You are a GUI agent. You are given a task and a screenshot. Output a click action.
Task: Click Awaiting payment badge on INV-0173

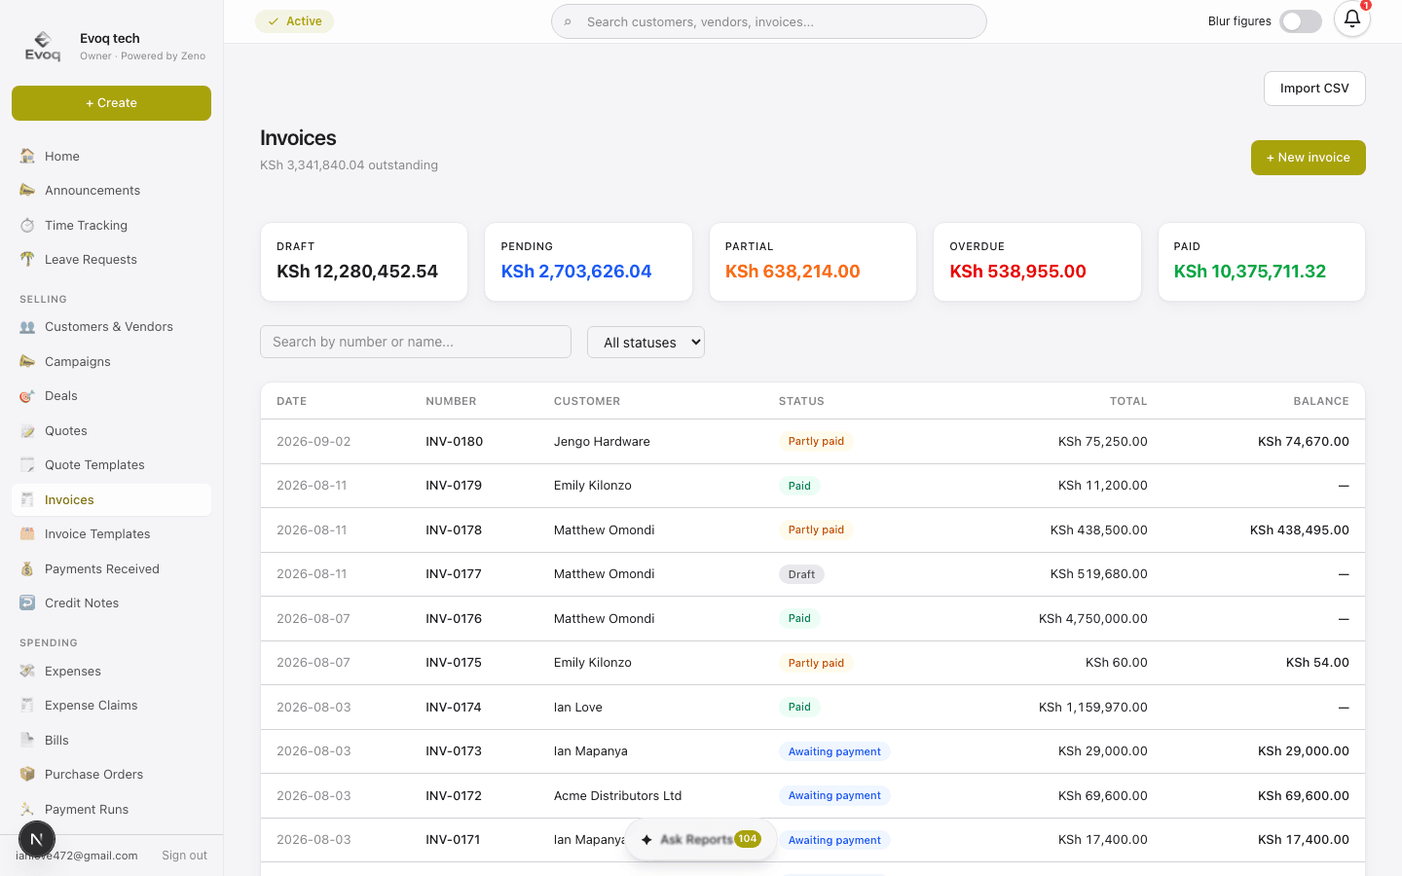coord(834,751)
